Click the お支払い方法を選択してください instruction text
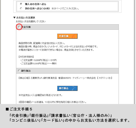This screenshot has height=128, width=136. 31,21
